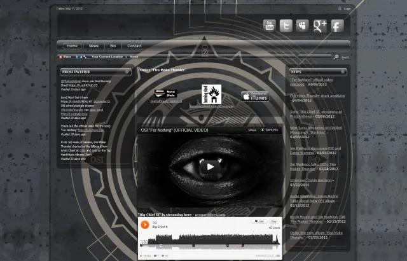407x261 pixels.
Task: Open the t.co link in For Nothing tweet
Action: coord(92,130)
